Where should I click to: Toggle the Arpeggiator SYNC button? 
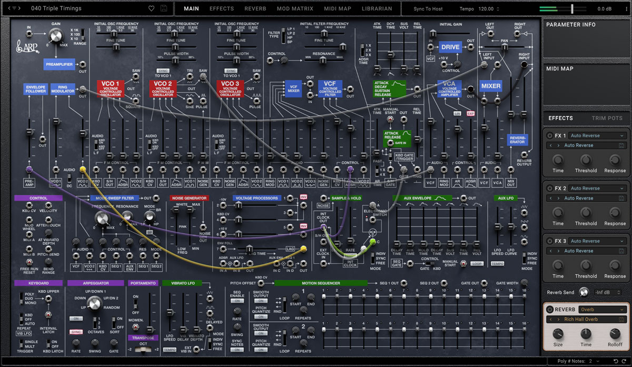coord(76,332)
